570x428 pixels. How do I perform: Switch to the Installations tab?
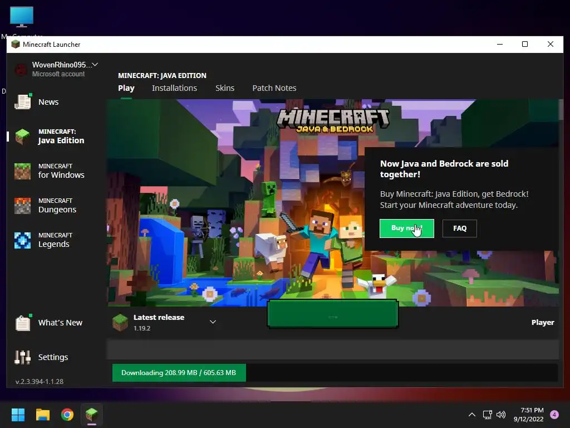174,88
